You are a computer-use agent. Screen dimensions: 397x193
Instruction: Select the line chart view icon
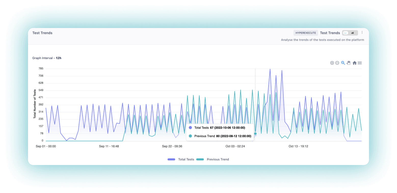point(345,33)
